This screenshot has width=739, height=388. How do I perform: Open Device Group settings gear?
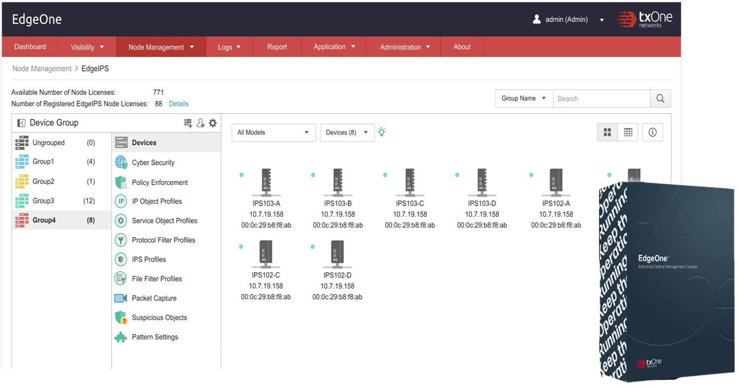(213, 123)
